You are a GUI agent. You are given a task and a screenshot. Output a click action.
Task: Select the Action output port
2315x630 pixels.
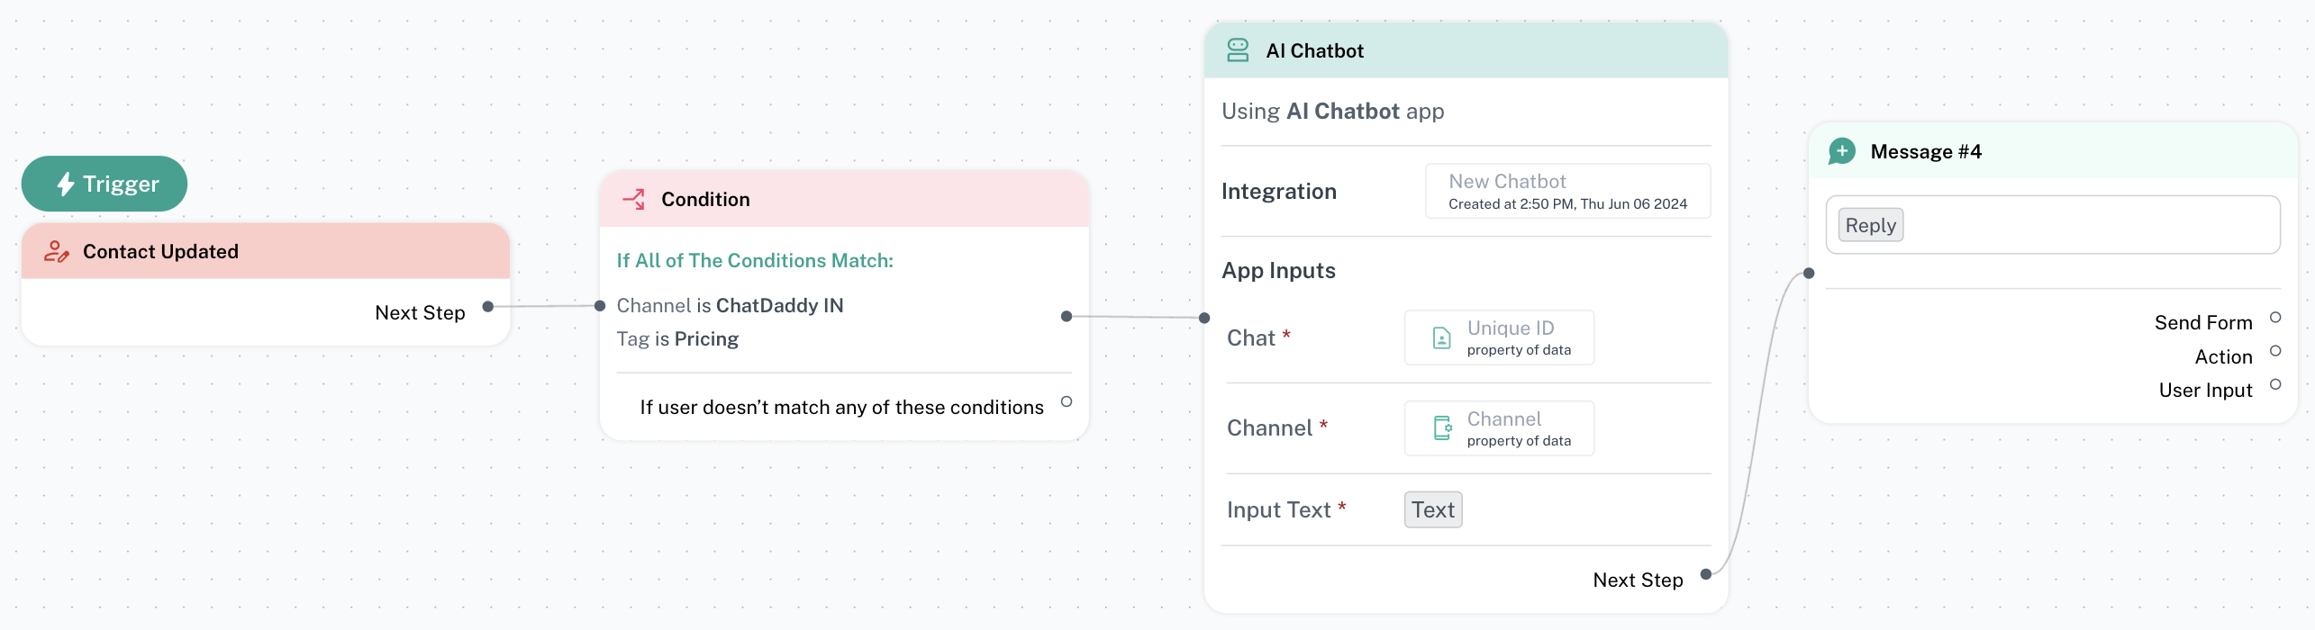tap(2274, 351)
